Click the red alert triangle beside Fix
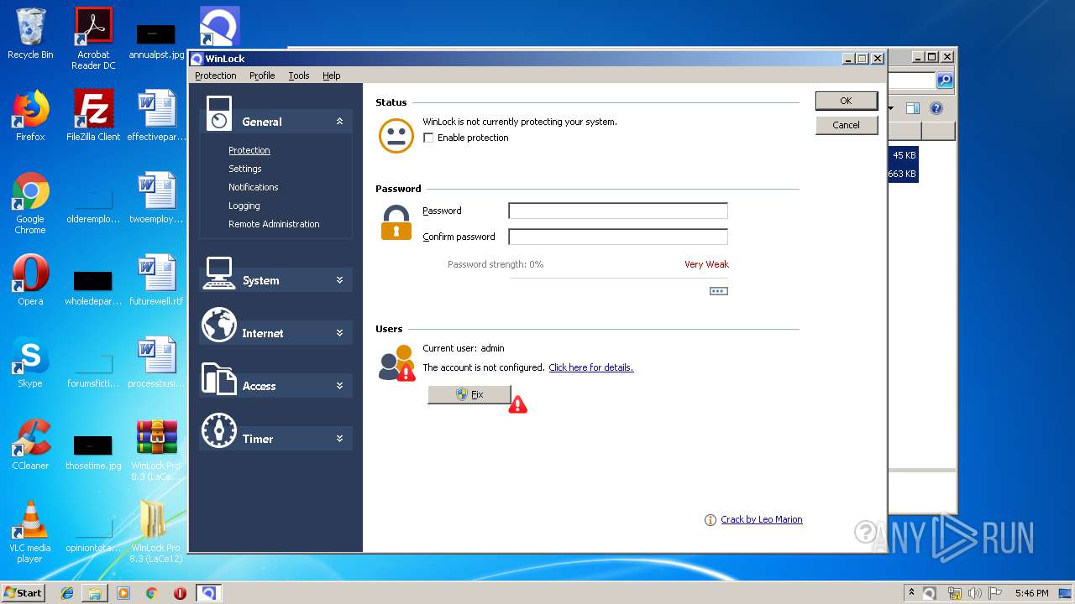The height and width of the screenshot is (604, 1075). [518, 404]
